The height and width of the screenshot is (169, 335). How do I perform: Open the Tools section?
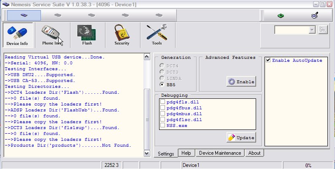[157, 35]
